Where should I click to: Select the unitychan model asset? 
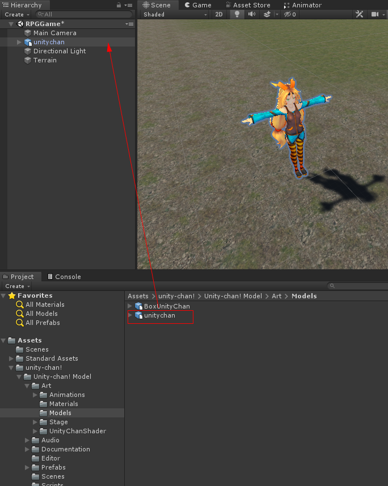(x=159, y=315)
